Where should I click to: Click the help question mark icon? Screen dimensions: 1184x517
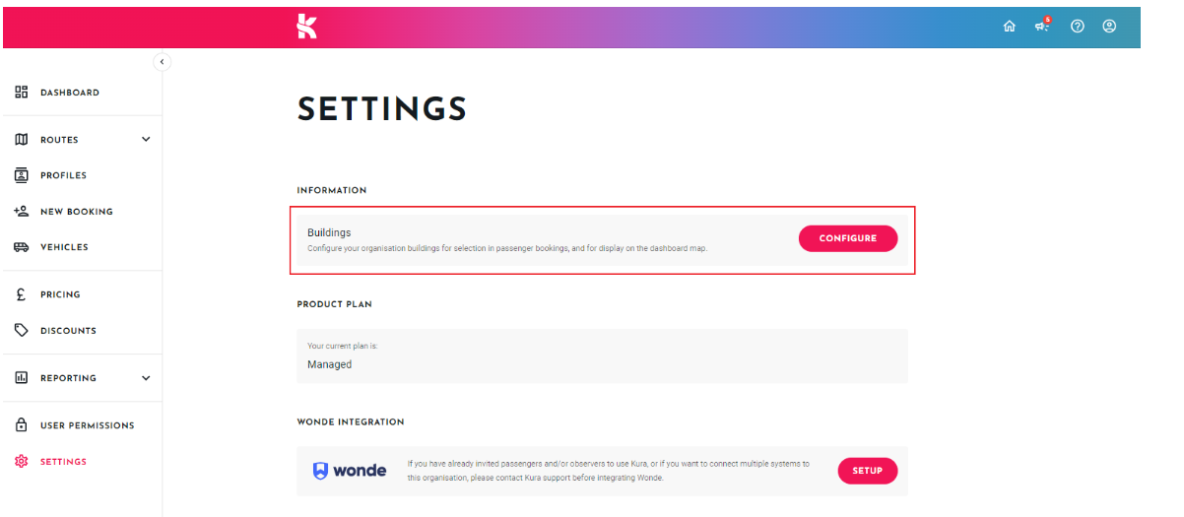1078,27
